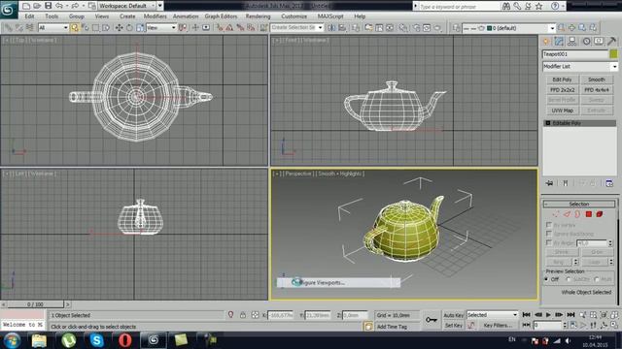Apply the UVW Map modifier button

tap(562, 111)
